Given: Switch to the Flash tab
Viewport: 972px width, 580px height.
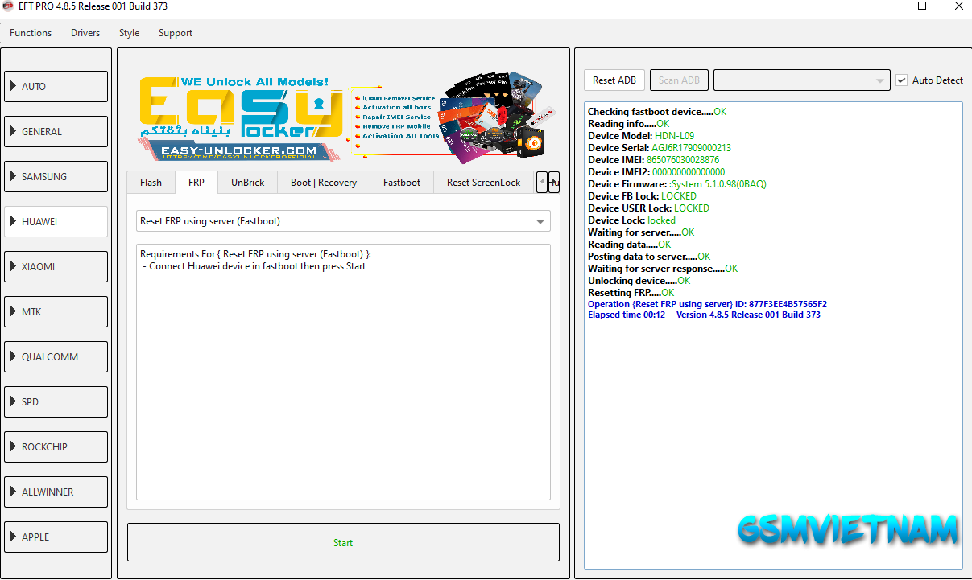Looking at the screenshot, I should [x=151, y=183].
